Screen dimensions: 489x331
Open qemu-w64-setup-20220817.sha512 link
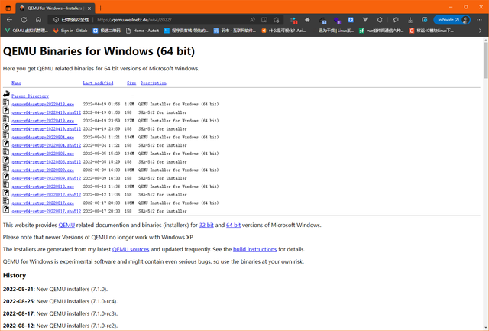click(x=46, y=211)
